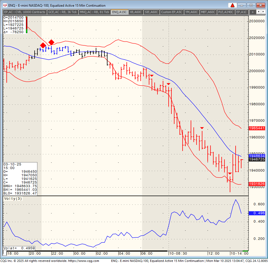Switch to Custom EP,A5C tab
The height and width of the screenshot is (263, 268).
point(172,12)
